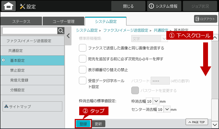Open the サイトマップ button

32,107
